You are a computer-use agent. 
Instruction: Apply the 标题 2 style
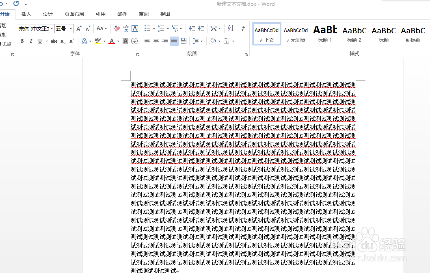(354, 34)
